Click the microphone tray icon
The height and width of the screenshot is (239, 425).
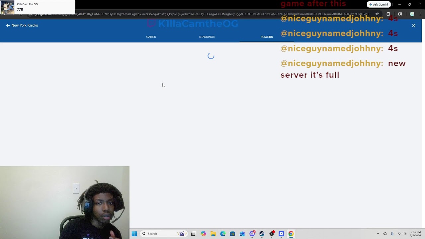pyautogui.click(x=392, y=234)
